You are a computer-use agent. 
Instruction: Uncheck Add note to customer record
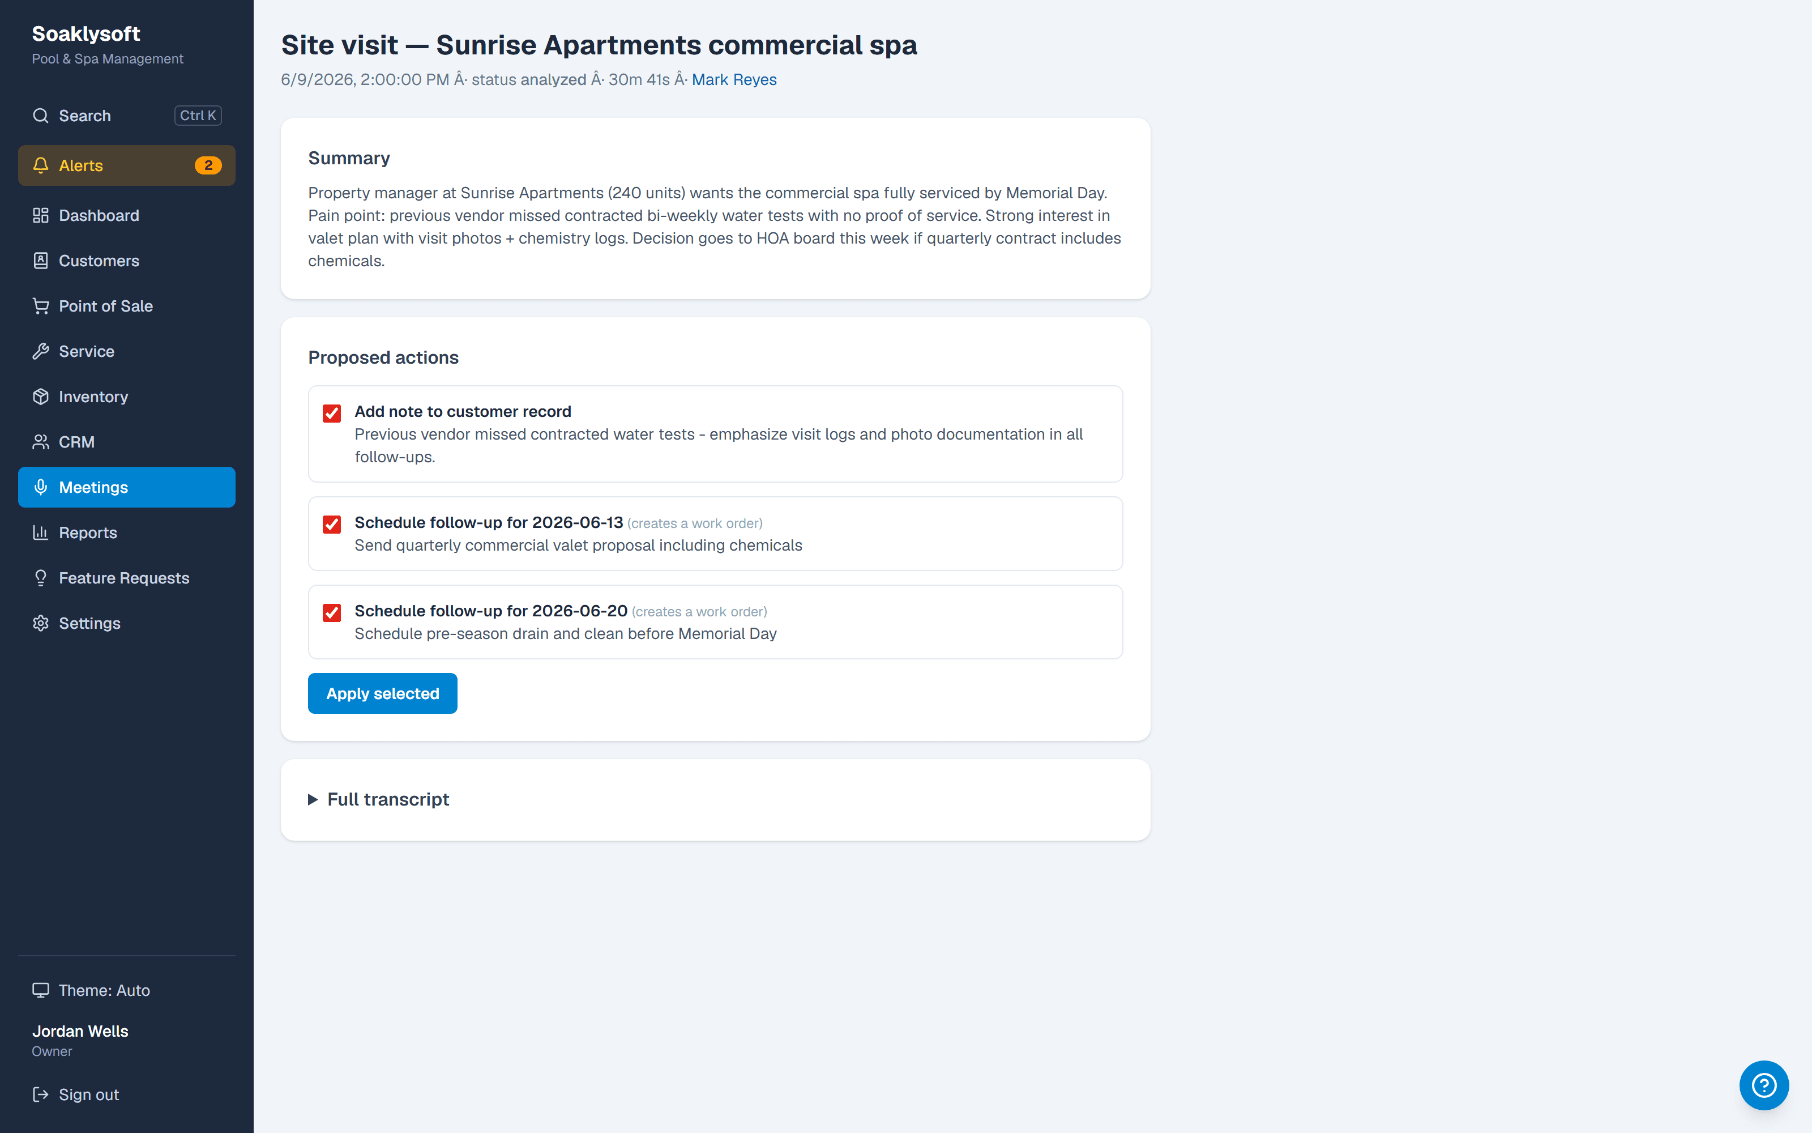click(332, 413)
